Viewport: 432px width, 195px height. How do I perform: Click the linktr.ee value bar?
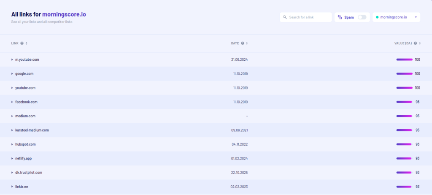click(x=404, y=187)
